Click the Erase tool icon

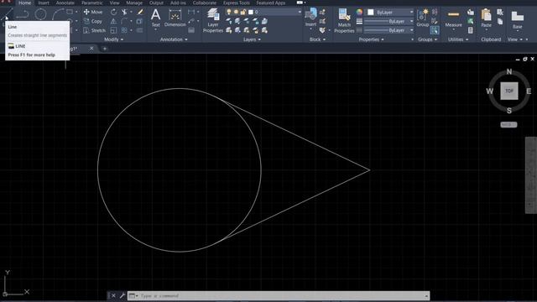pos(140,12)
